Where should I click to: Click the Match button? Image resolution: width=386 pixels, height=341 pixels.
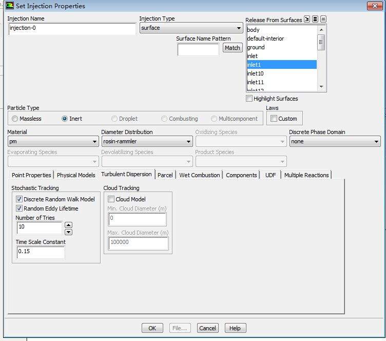click(x=233, y=48)
